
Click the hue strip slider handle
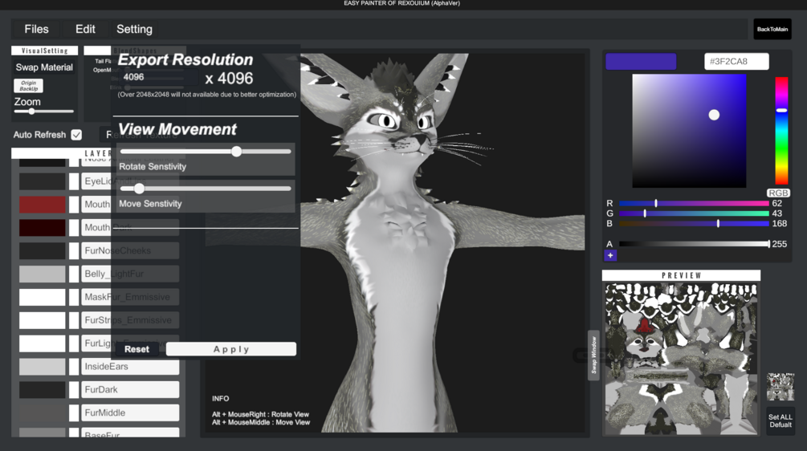782,110
